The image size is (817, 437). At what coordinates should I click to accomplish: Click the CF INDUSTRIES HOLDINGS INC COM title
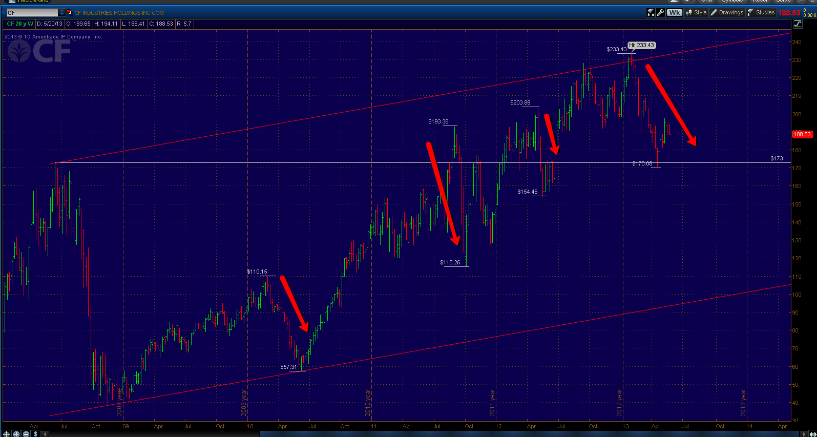pos(119,13)
